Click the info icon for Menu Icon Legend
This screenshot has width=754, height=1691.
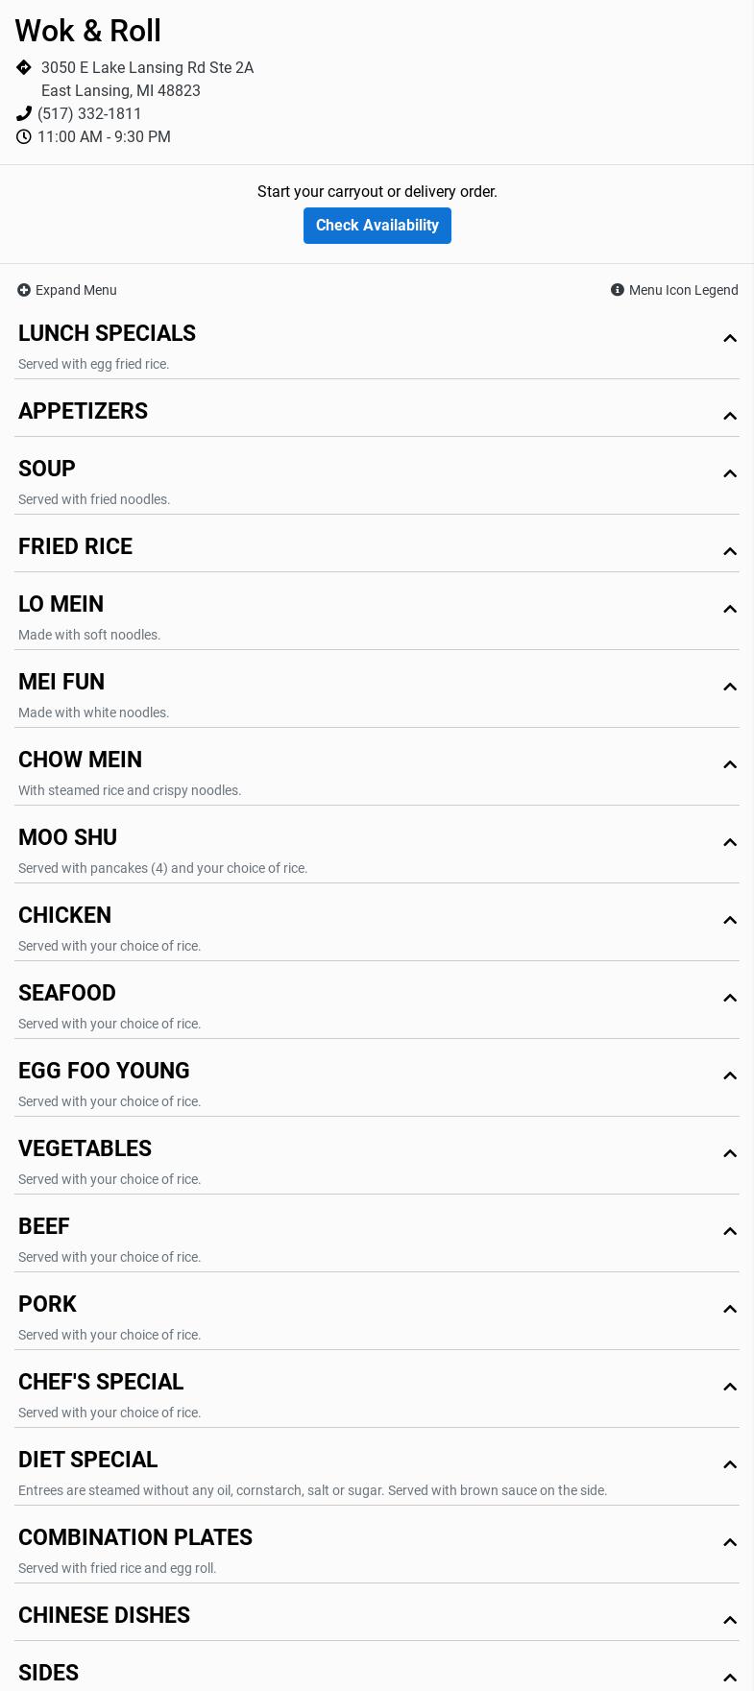point(618,290)
